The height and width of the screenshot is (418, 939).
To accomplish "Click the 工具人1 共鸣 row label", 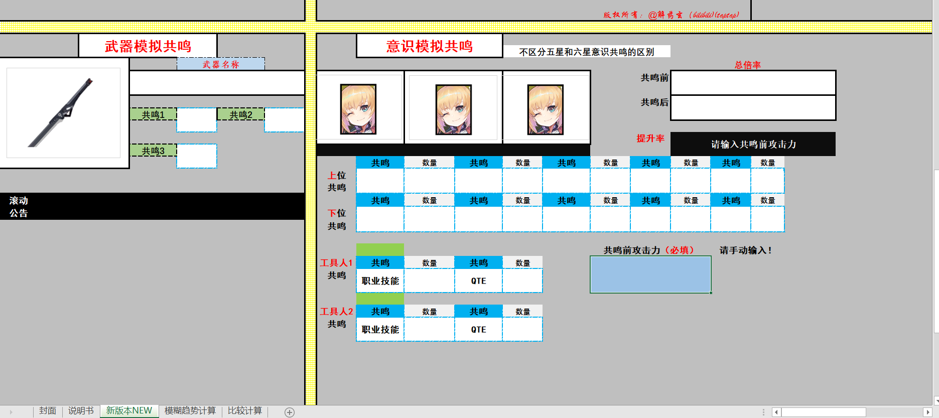I will [x=337, y=268].
